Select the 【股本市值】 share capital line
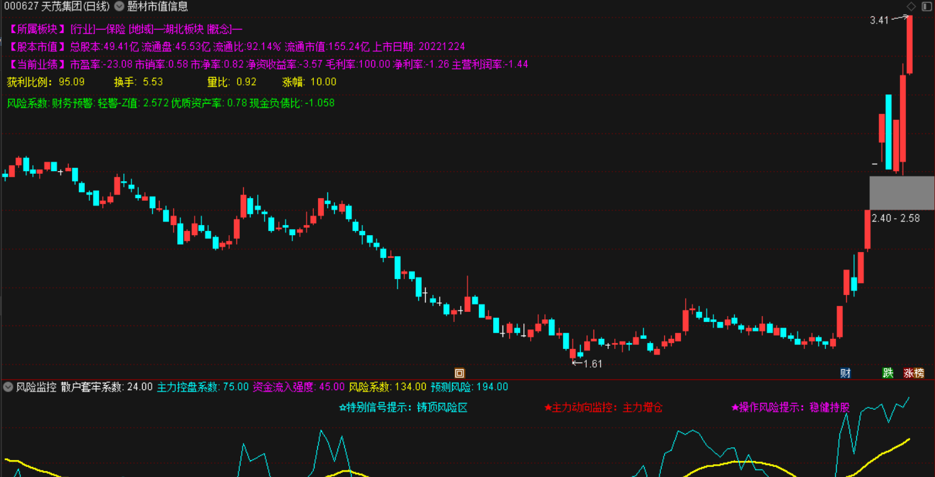935x477 pixels. [236, 46]
